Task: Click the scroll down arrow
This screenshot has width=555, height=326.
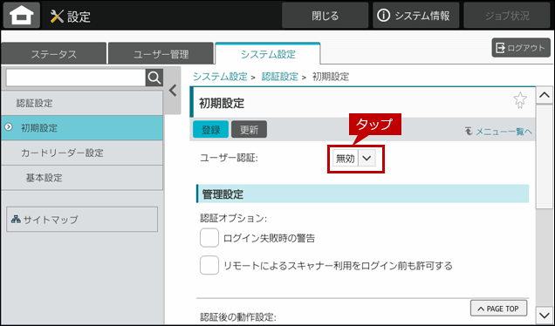Action: coord(544,315)
